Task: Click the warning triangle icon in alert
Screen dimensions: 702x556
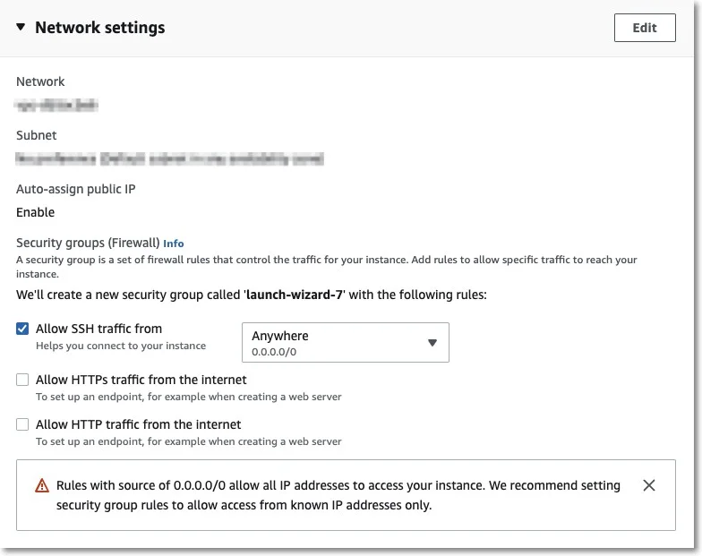Action: point(42,485)
